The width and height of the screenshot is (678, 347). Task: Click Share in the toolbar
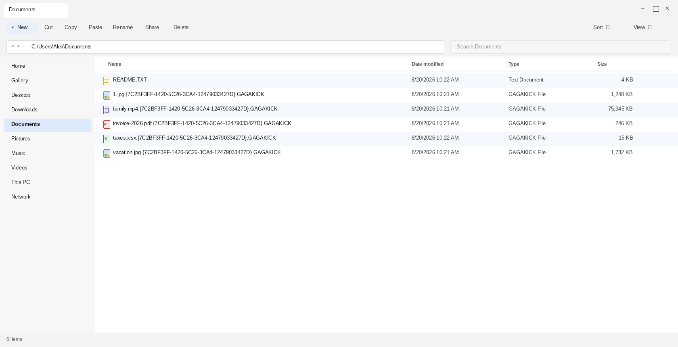pos(152,27)
